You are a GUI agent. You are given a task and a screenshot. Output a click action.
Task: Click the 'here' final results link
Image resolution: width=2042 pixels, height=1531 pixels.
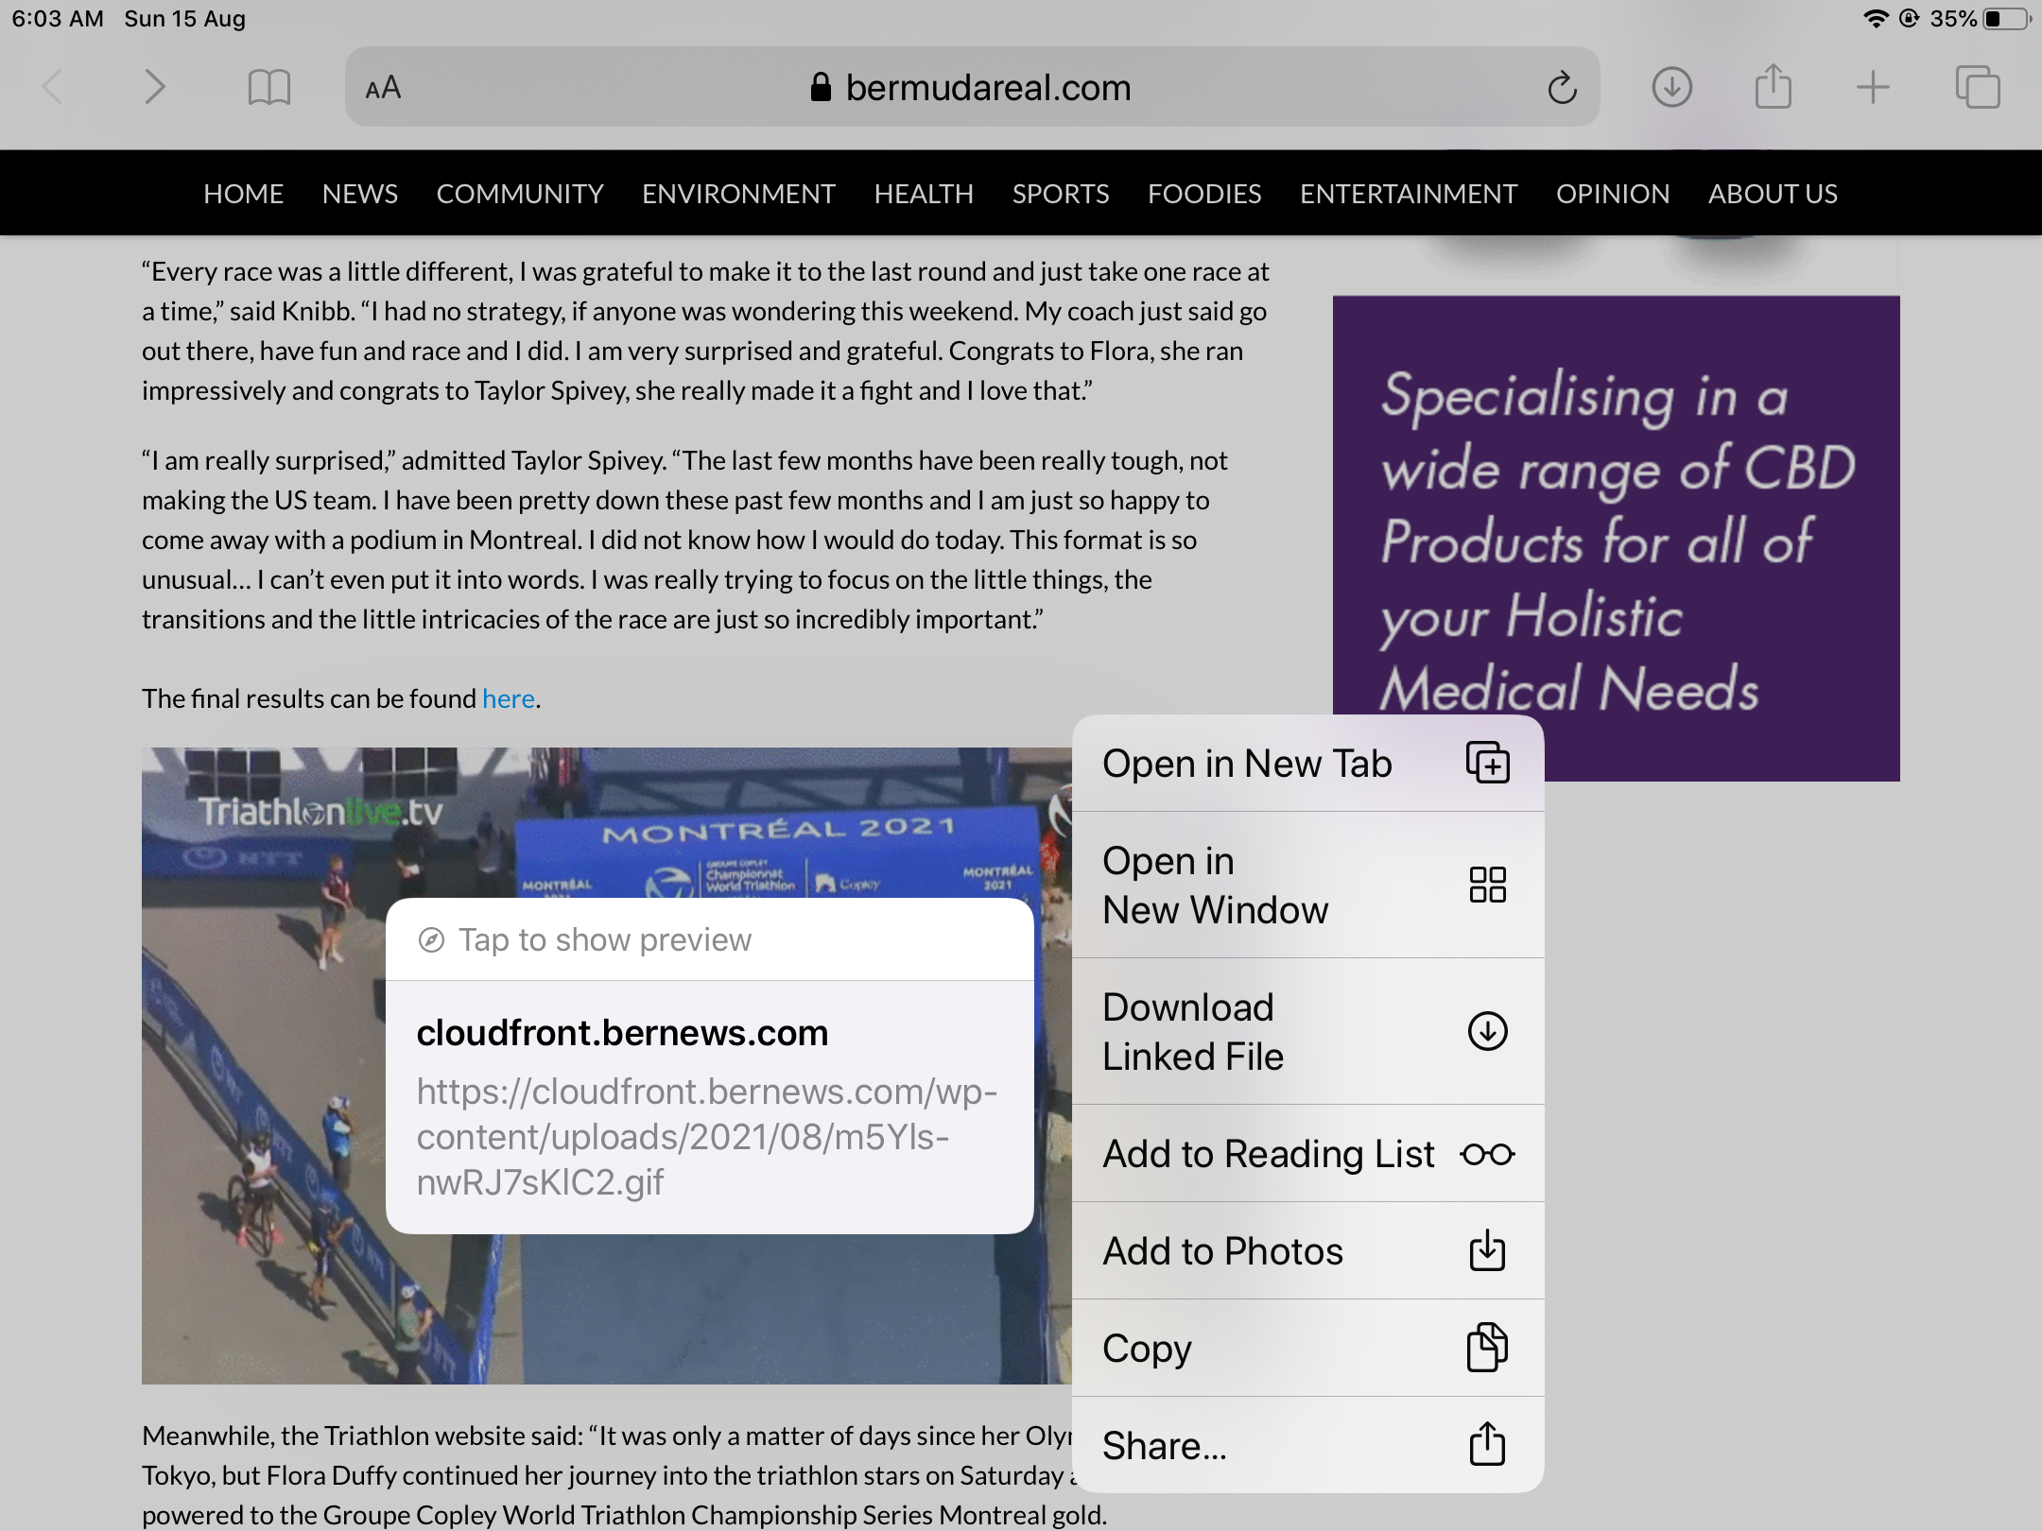(x=508, y=698)
